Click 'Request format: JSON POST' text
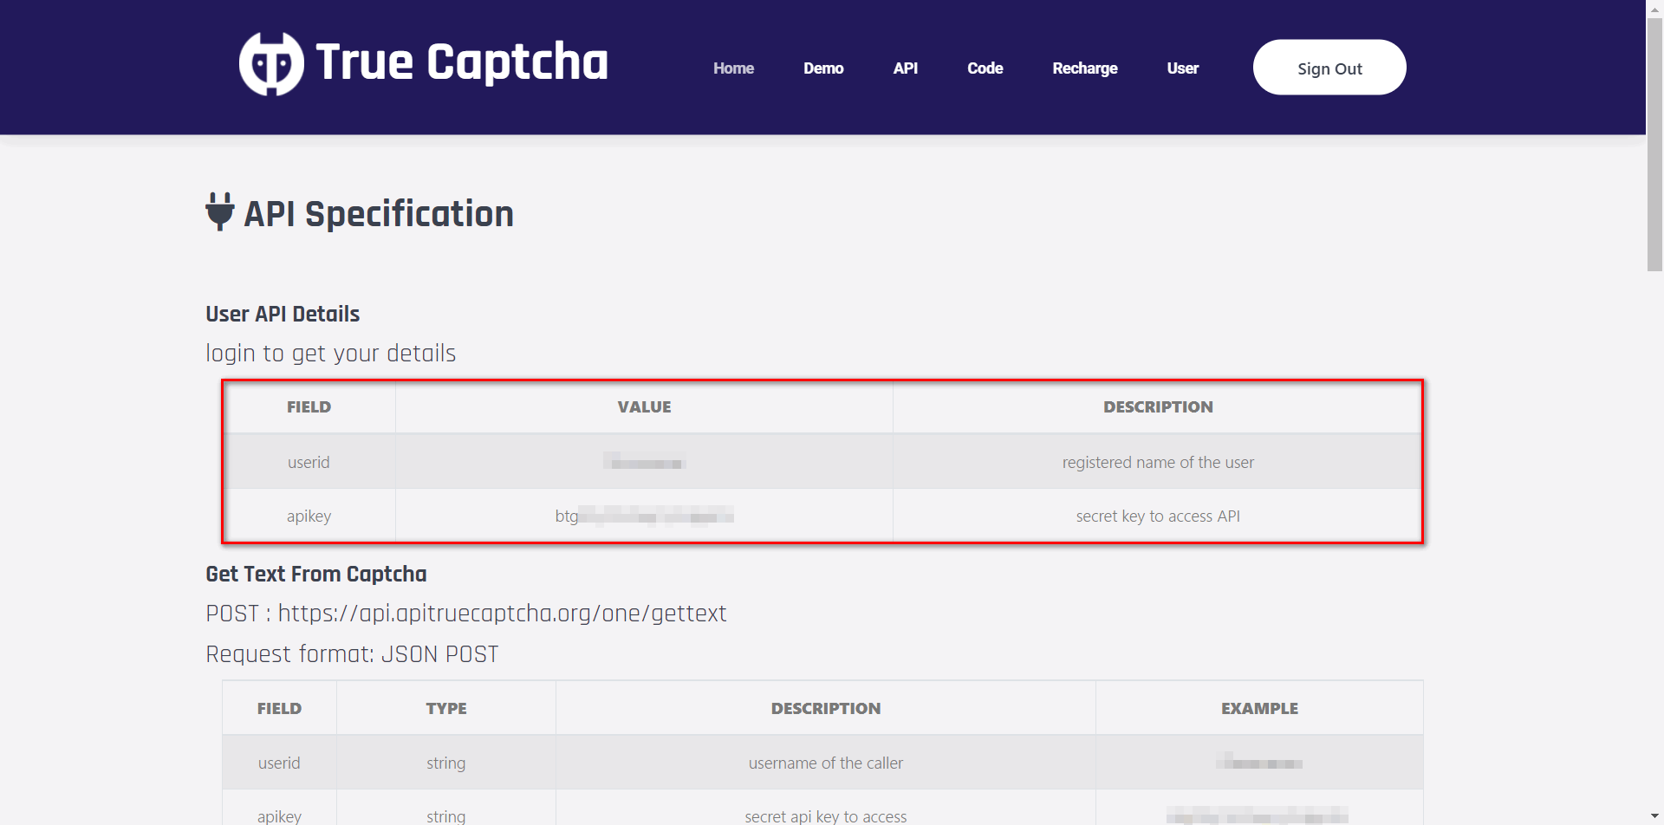Image resolution: width=1664 pixels, height=825 pixels. [x=352, y=654]
